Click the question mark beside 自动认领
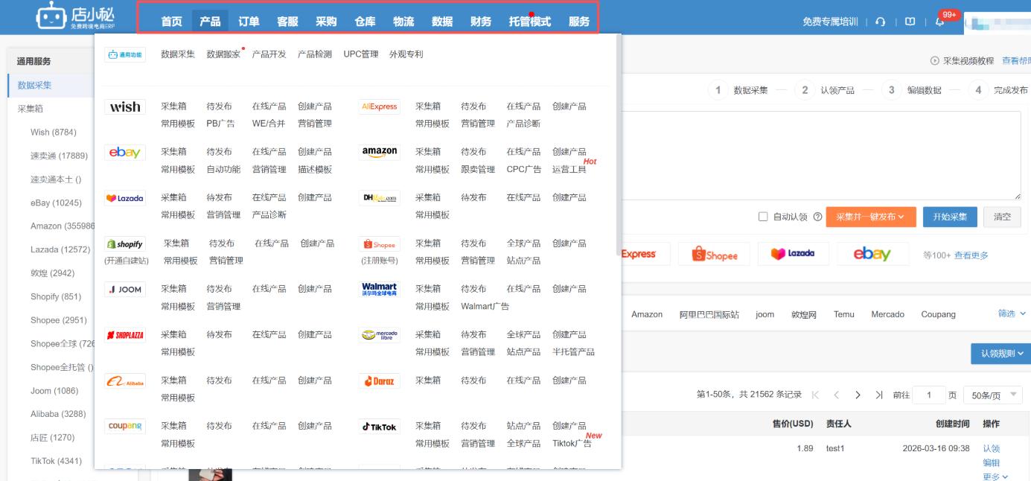 (818, 217)
